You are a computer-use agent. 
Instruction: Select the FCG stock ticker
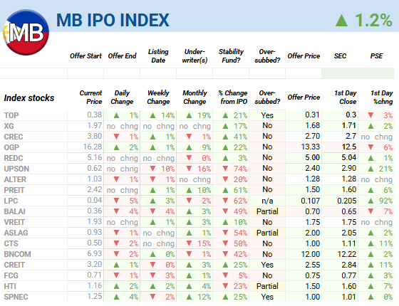click(11, 275)
